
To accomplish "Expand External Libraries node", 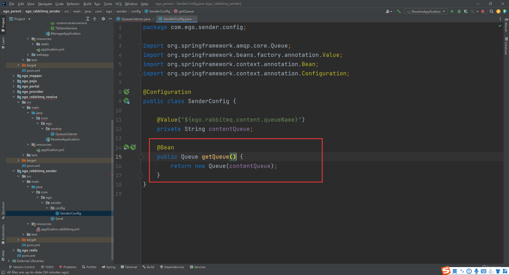I will 9,261.
